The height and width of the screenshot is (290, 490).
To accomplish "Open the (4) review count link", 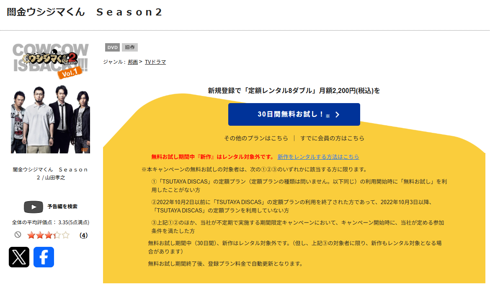I will 83,236.
